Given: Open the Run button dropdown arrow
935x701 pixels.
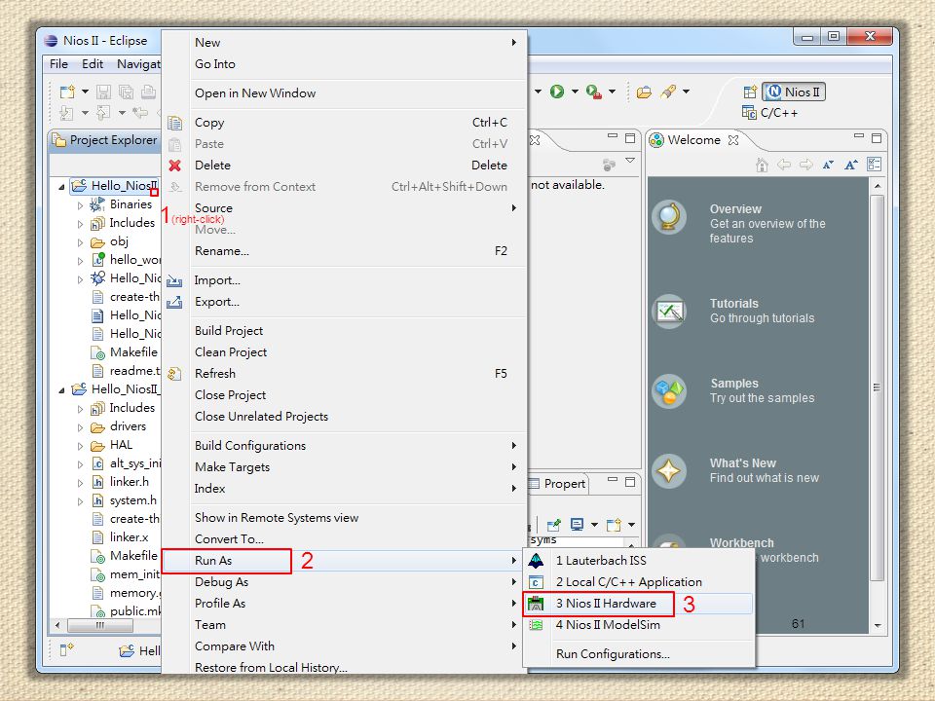Looking at the screenshot, I should click(575, 92).
